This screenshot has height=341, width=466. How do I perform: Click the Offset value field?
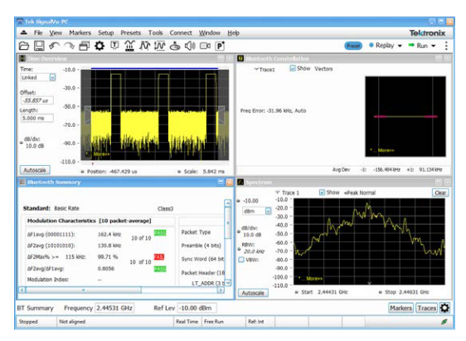[x=36, y=100]
